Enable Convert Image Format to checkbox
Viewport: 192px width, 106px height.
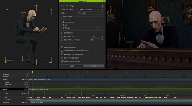pyautogui.click(x=62, y=40)
